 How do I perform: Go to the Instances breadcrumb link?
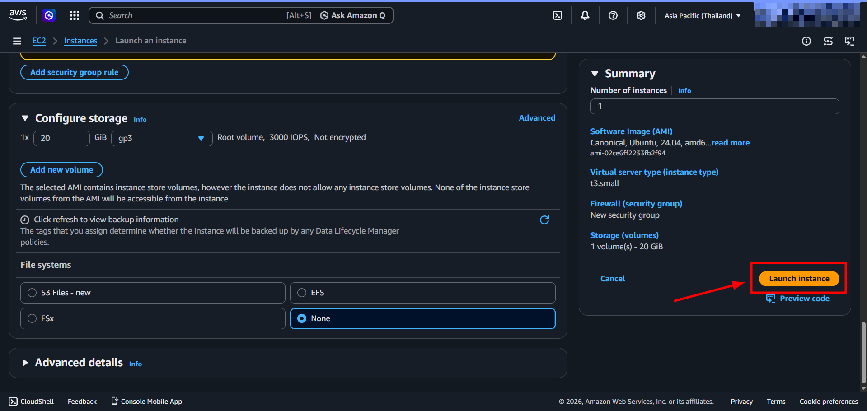click(x=80, y=41)
